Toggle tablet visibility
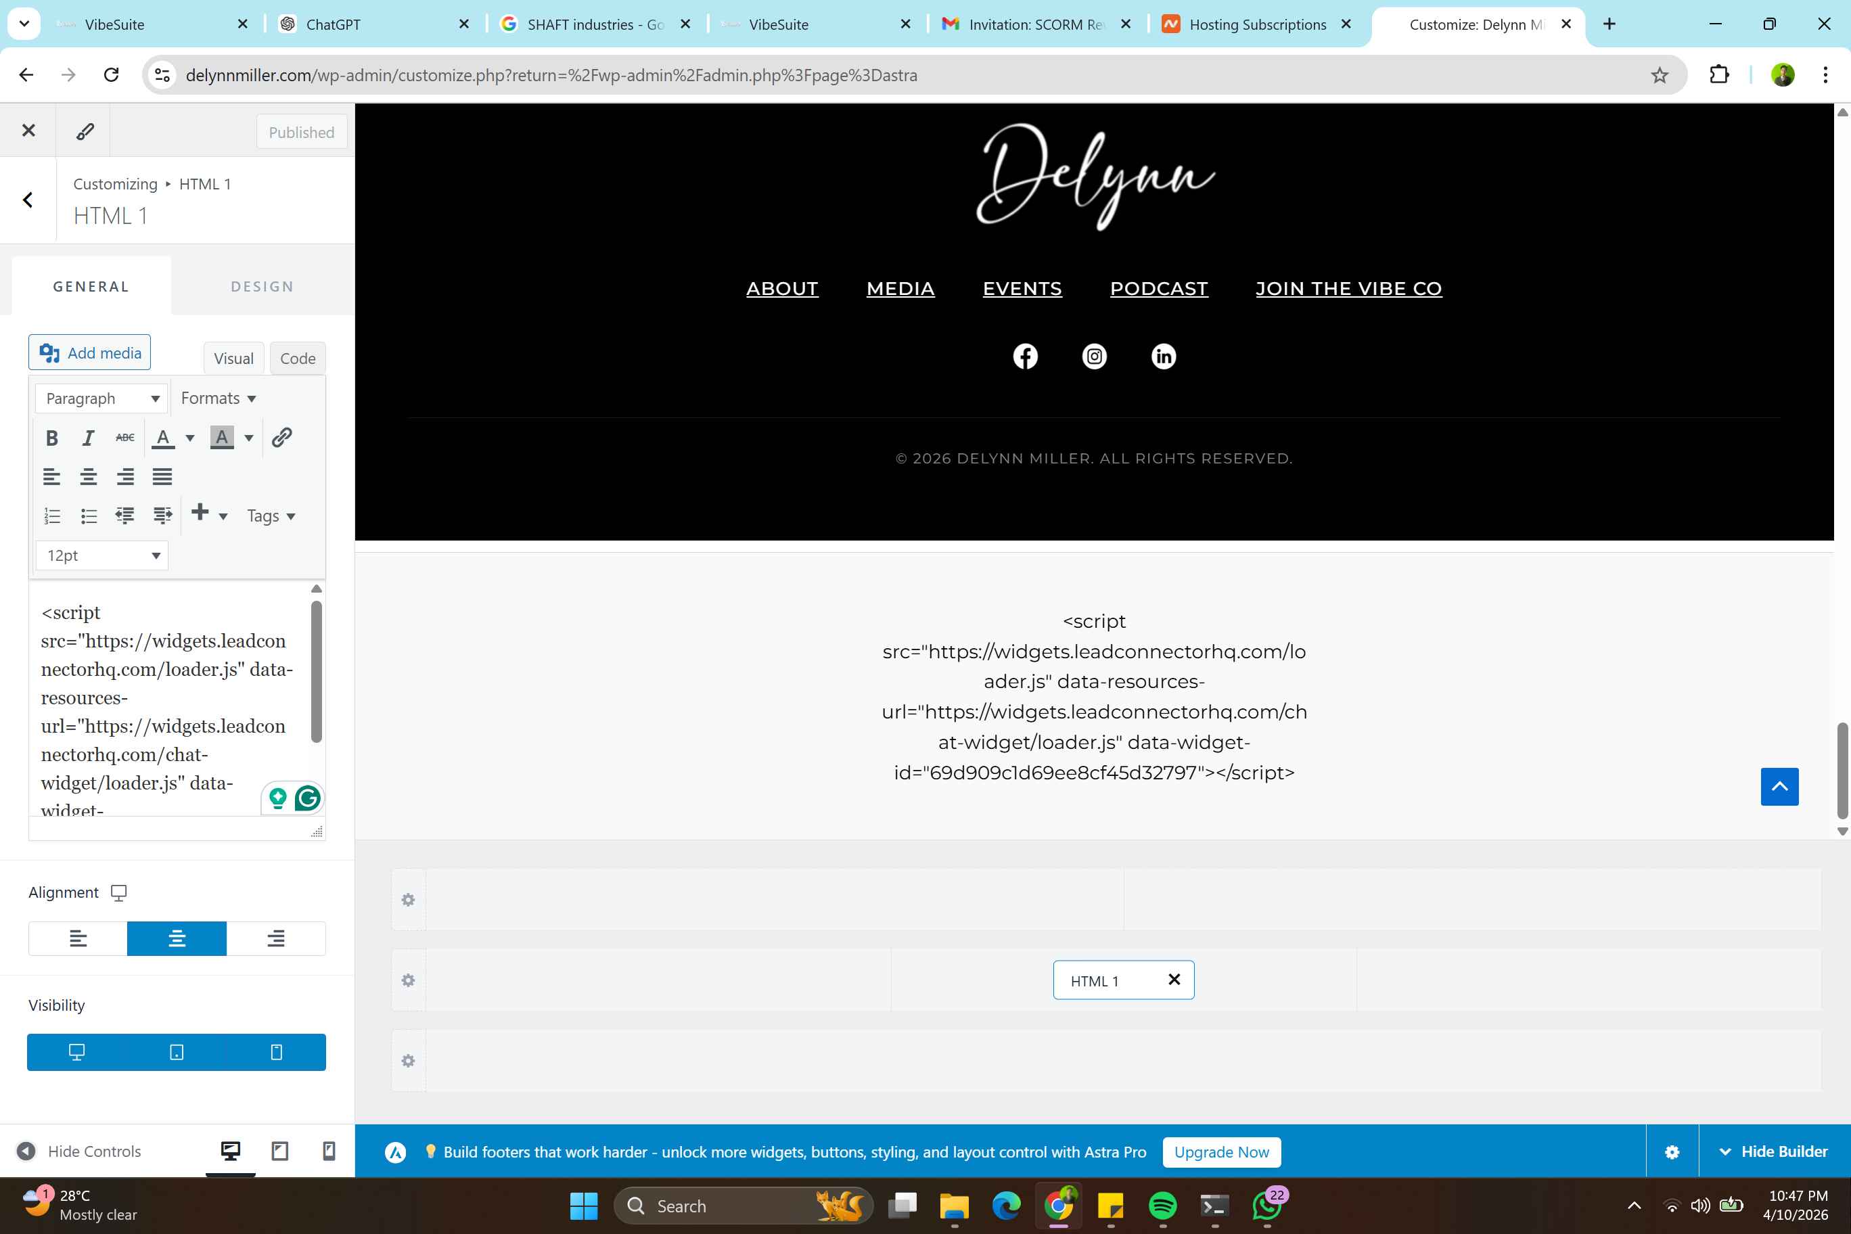Screen dimensions: 1851x1234 click(177, 1052)
